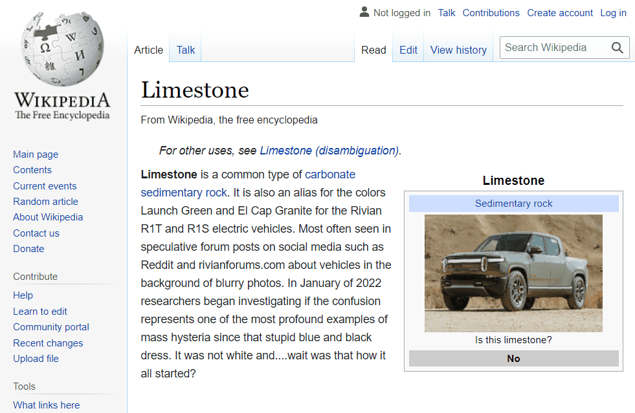Switch to the Talk page tab
635x413 pixels.
186,50
